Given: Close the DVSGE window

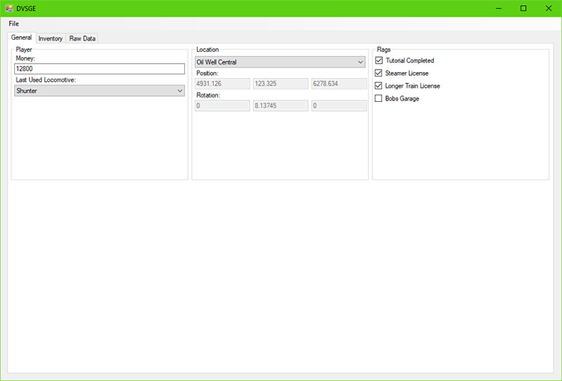Looking at the screenshot, I should [x=549, y=8].
